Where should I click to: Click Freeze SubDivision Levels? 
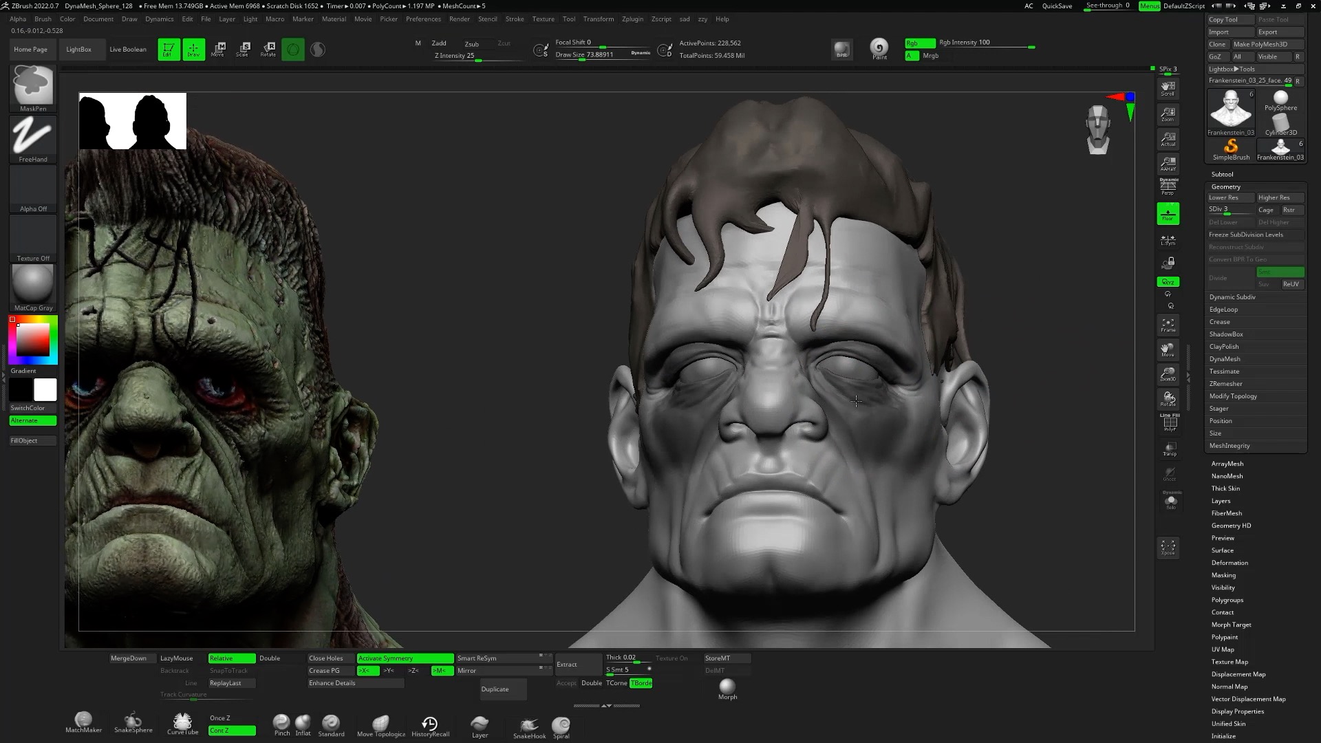[x=1247, y=234]
